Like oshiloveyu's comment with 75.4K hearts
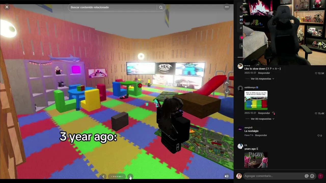Screen dimensions: 326x183 pyautogui.click(x=316, y=113)
